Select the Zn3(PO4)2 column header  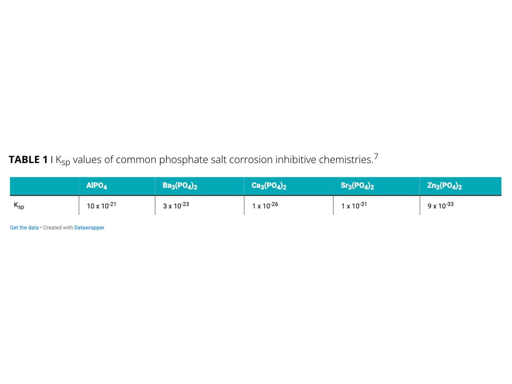[x=445, y=186]
